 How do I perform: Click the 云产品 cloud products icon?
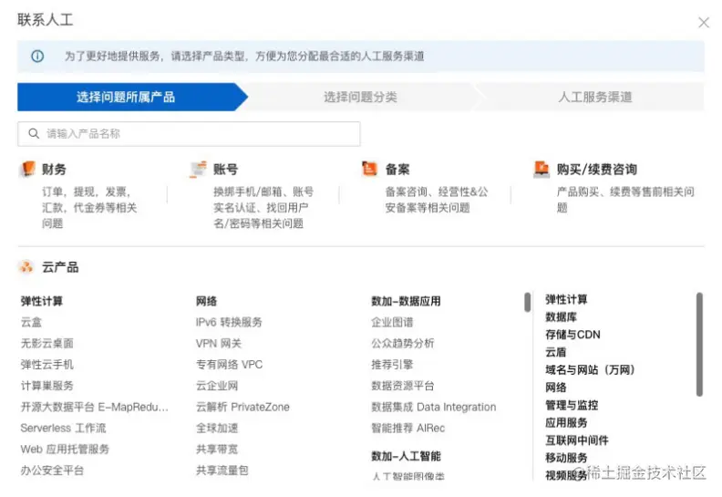point(26,266)
